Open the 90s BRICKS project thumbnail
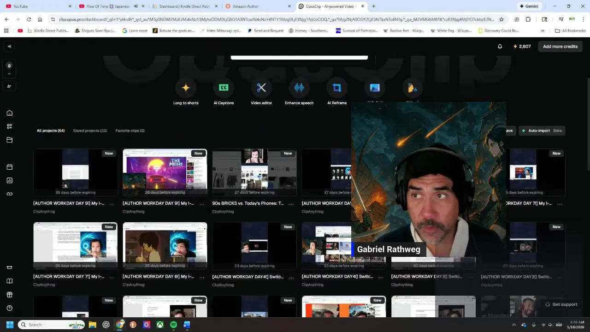The width and height of the screenshot is (590, 332). [254, 172]
